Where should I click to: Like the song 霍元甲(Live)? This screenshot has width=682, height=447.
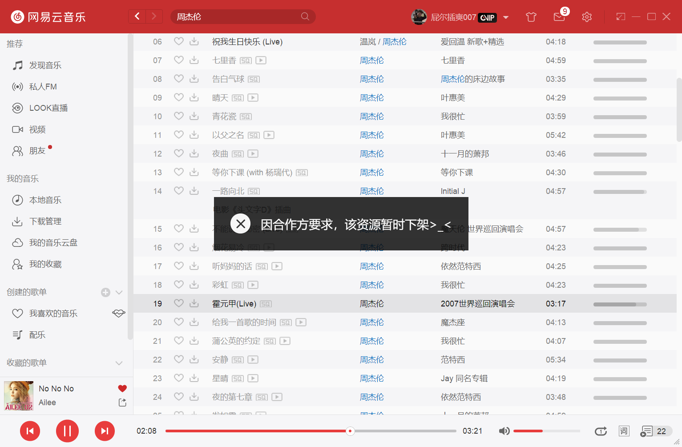pyautogui.click(x=178, y=303)
